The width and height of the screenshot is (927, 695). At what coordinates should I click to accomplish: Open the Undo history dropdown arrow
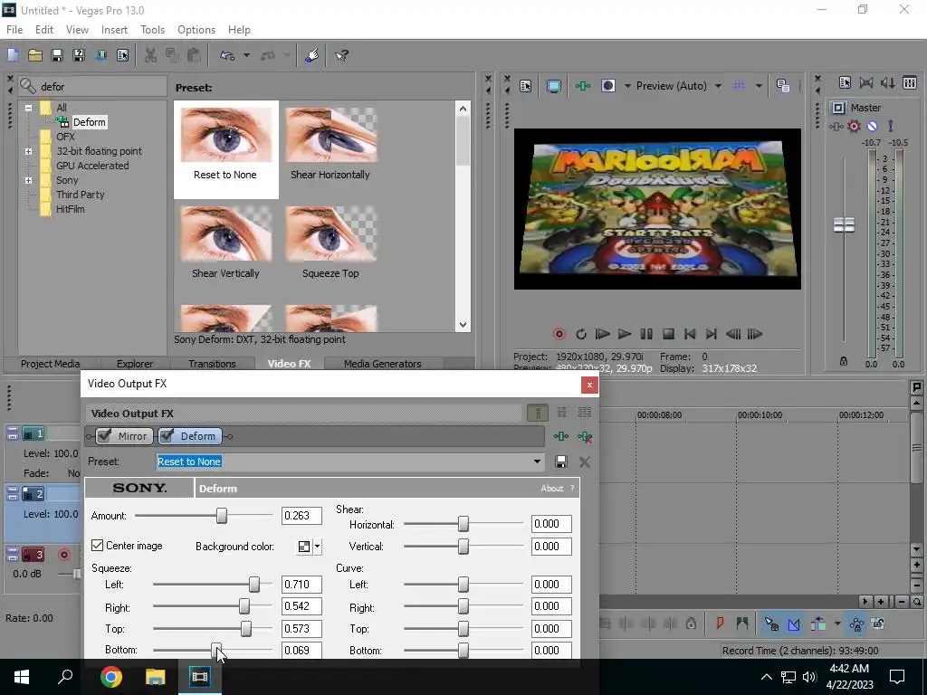pos(246,55)
